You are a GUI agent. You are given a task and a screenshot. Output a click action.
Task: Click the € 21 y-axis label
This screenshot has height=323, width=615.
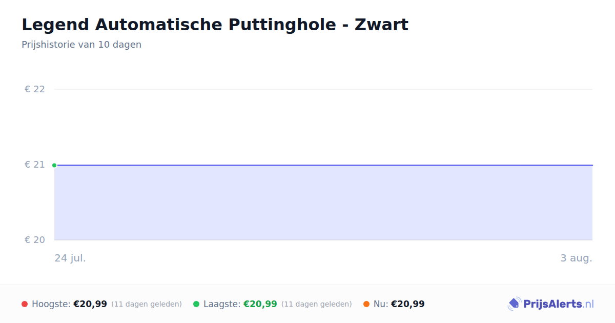[35, 165]
